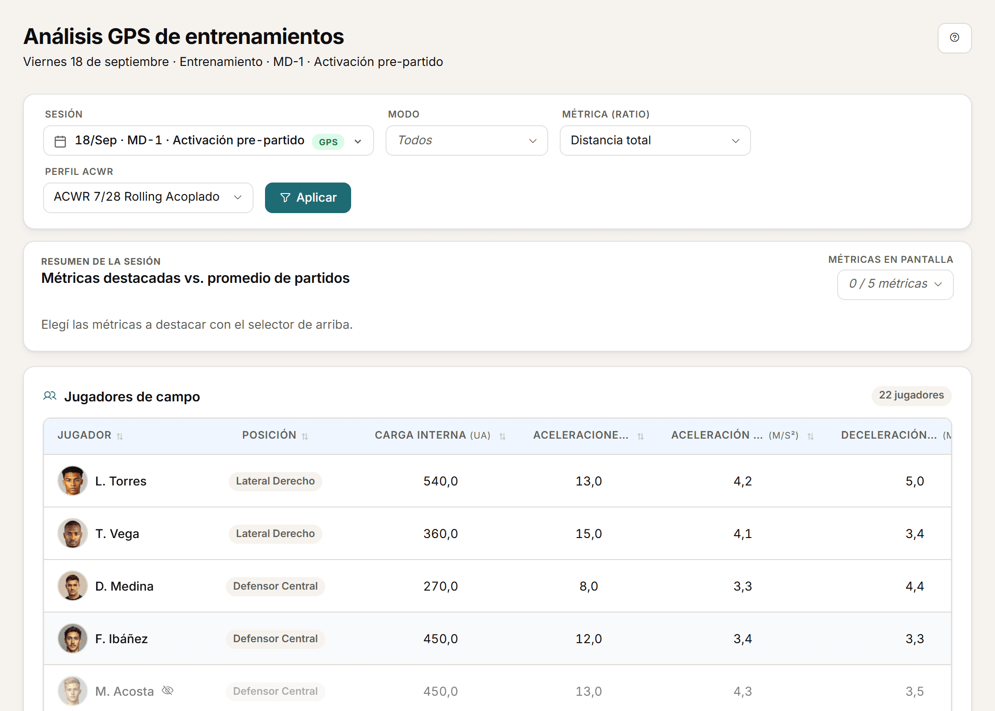The height and width of the screenshot is (711, 995).
Task: Toggle hidden-eye icon next to M. Acosta
Action: tap(167, 690)
